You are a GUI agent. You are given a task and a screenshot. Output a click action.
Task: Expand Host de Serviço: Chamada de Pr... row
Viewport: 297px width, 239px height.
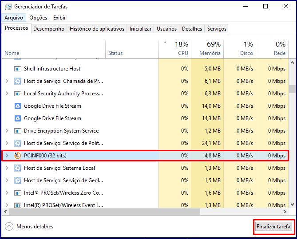tap(7, 81)
